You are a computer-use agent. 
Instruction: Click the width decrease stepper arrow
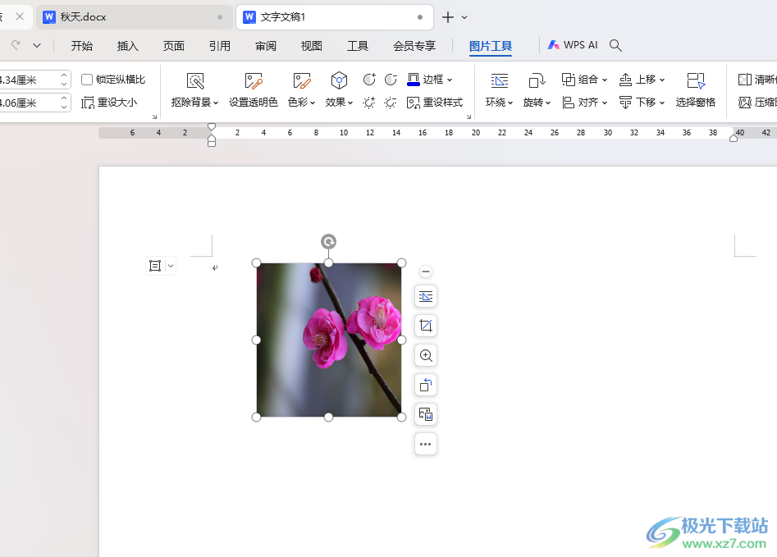point(64,107)
